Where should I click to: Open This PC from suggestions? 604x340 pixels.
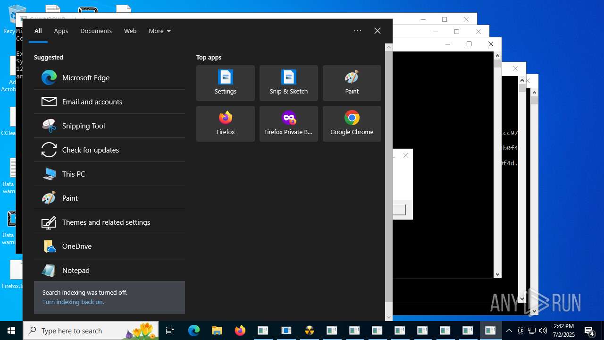click(x=109, y=174)
